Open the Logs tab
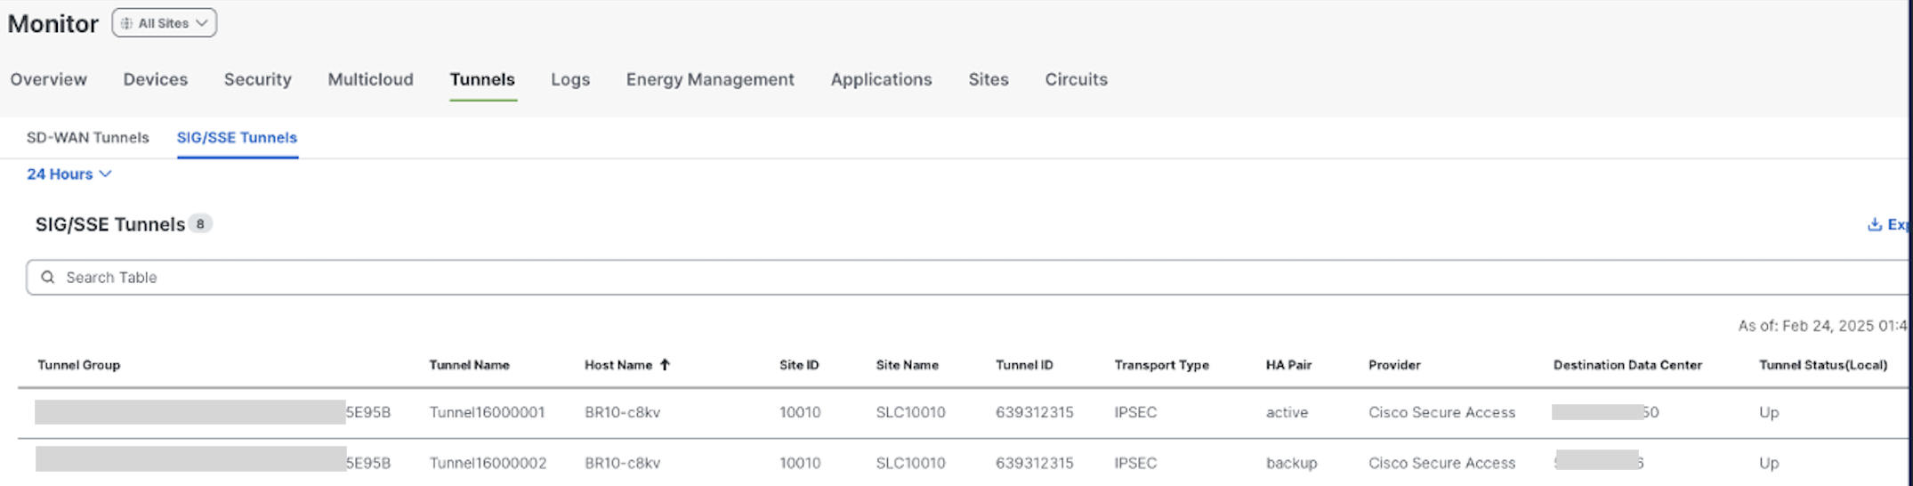This screenshot has width=1913, height=486. 570,79
